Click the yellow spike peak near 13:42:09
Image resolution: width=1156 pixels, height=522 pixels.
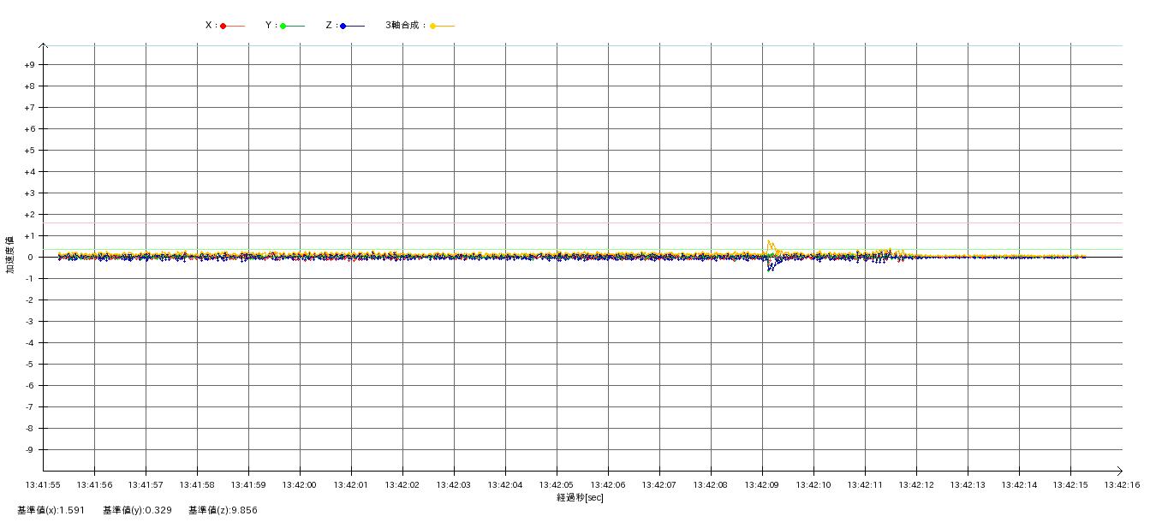pos(769,242)
